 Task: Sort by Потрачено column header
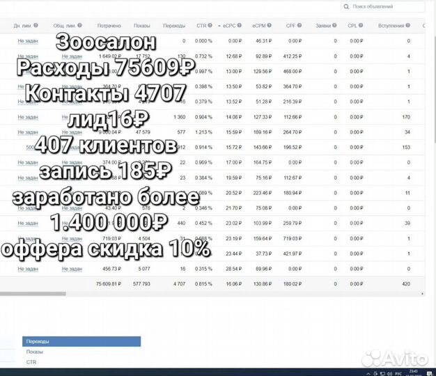point(109,26)
